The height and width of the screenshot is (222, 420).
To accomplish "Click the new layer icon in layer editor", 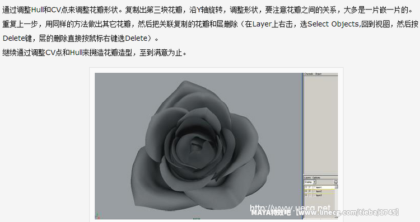I will [x=336, y=182].
